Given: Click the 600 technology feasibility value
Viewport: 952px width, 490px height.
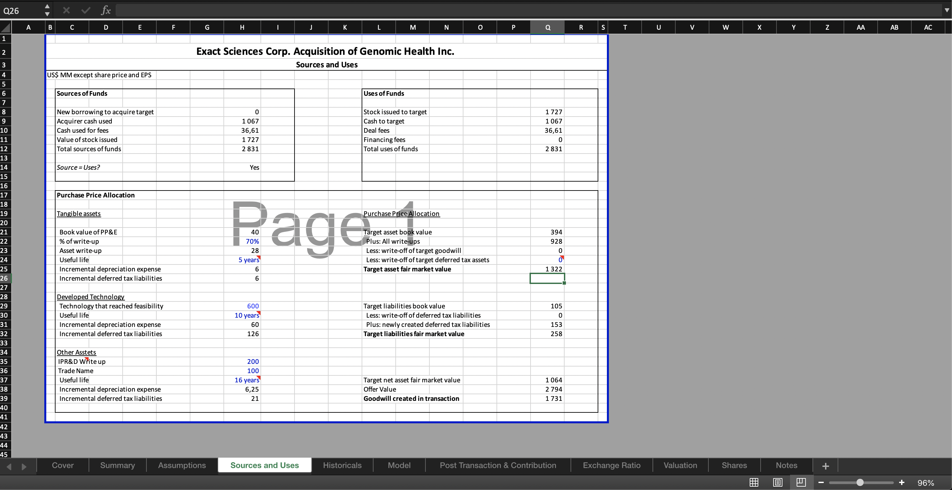Looking at the screenshot, I should click(x=242, y=306).
